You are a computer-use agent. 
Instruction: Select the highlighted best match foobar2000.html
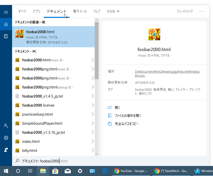[53, 37]
